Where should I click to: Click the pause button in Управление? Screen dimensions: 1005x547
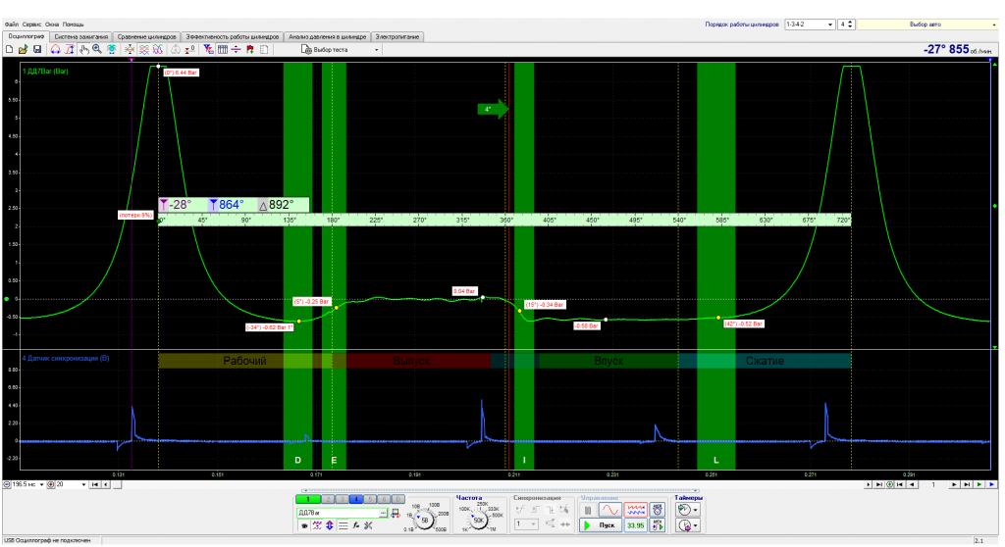tap(588, 510)
